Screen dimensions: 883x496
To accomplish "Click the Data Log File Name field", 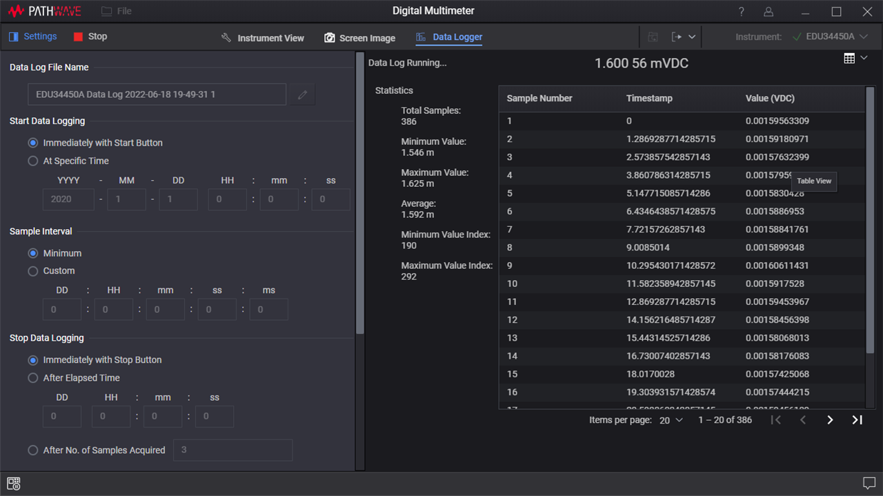I will [x=157, y=95].
